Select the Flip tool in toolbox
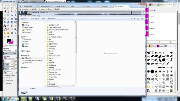The width and height of the screenshot is (180, 101). (12, 22)
